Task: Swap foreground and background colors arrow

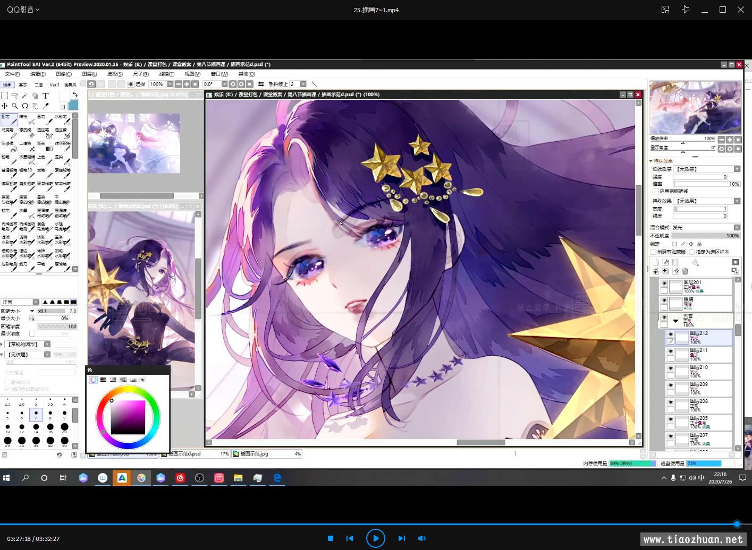Action: click(x=75, y=95)
